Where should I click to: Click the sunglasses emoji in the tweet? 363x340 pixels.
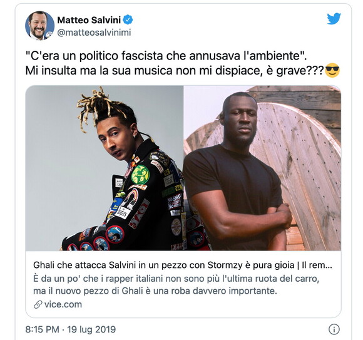tap(332, 70)
